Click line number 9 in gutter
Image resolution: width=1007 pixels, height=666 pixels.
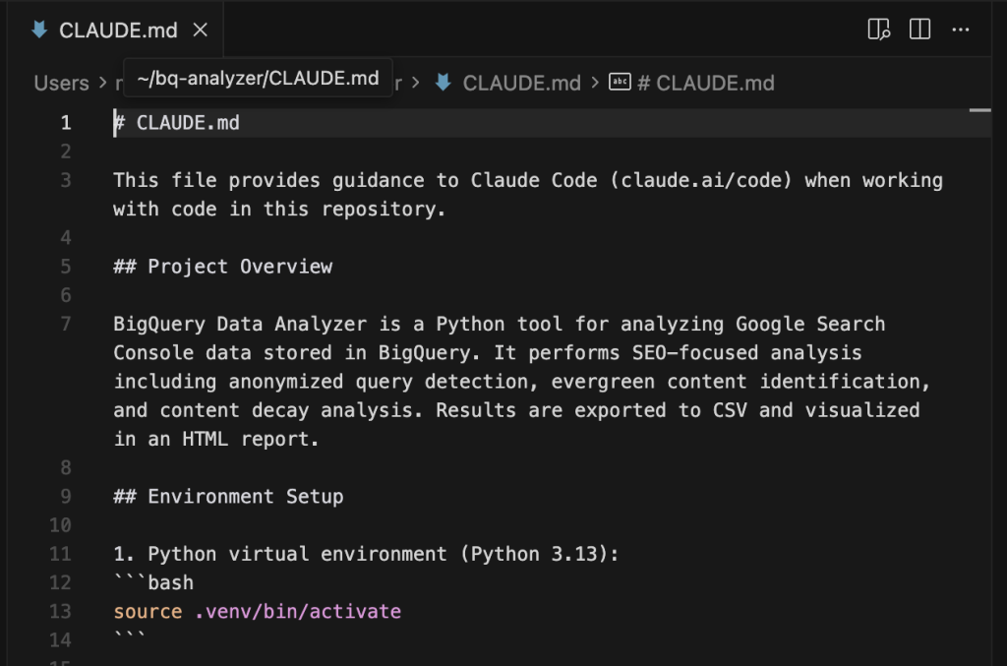[x=65, y=496]
